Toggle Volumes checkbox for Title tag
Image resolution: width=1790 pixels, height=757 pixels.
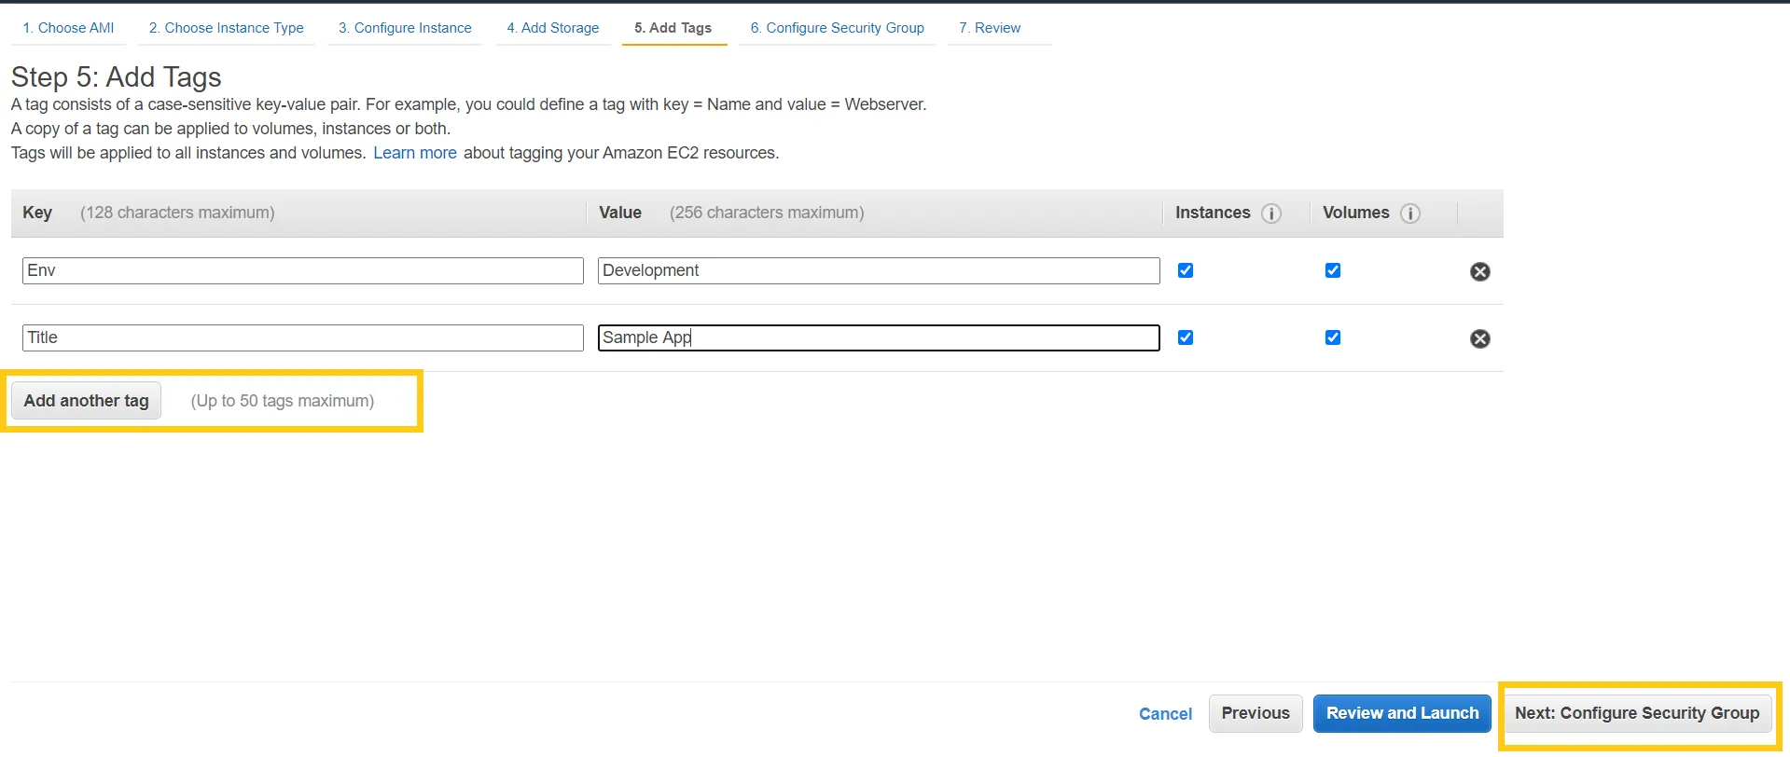pyautogui.click(x=1332, y=337)
